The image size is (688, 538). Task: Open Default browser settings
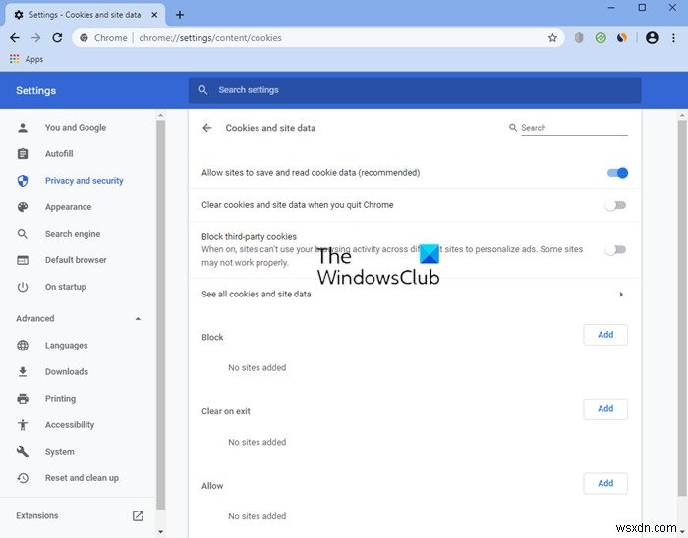pos(76,260)
